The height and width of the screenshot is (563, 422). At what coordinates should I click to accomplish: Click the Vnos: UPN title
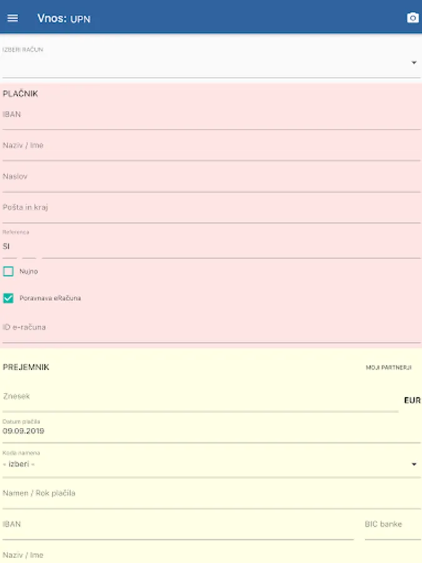coord(64,18)
